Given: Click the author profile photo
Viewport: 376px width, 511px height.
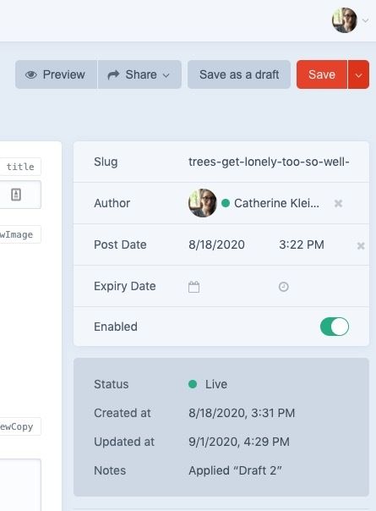Looking at the screenshot, I should point(203,203).
